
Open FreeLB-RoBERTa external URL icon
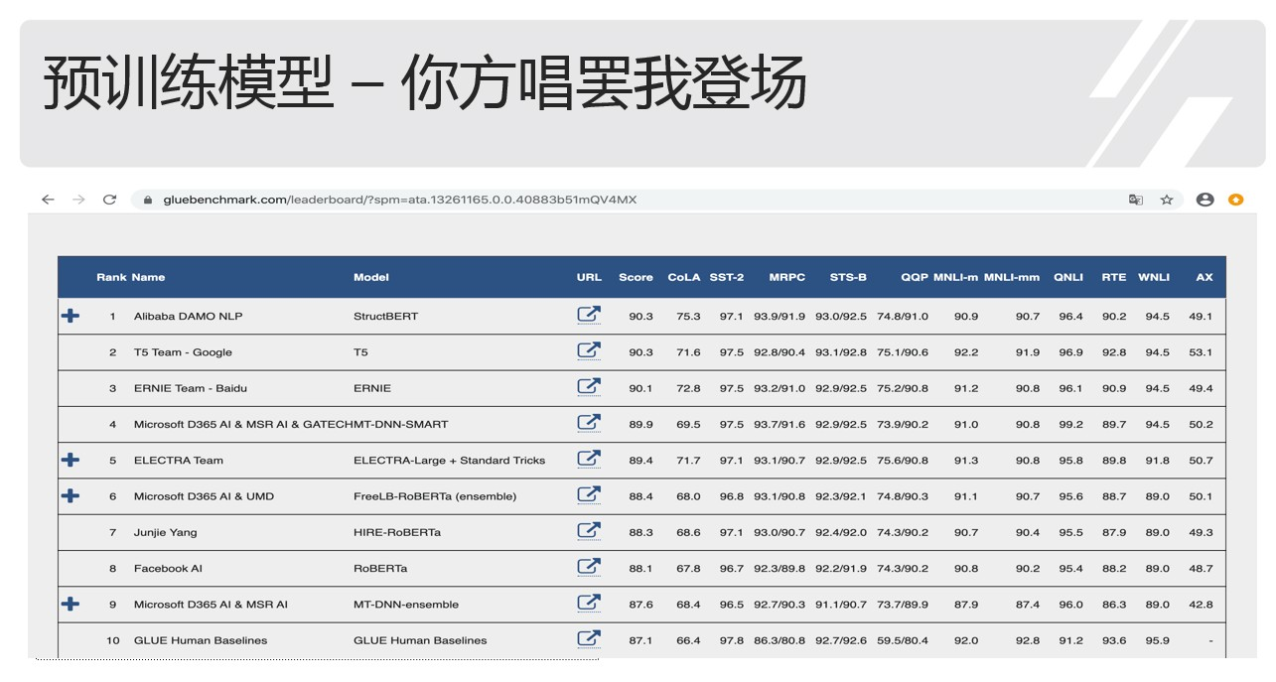589,494
